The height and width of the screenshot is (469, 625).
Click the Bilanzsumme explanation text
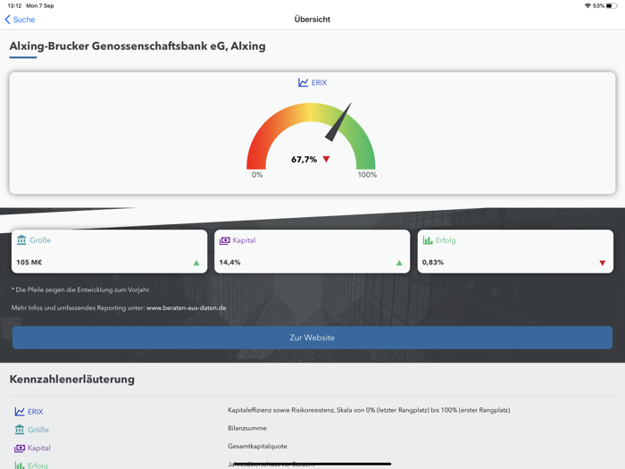point(247,428)
